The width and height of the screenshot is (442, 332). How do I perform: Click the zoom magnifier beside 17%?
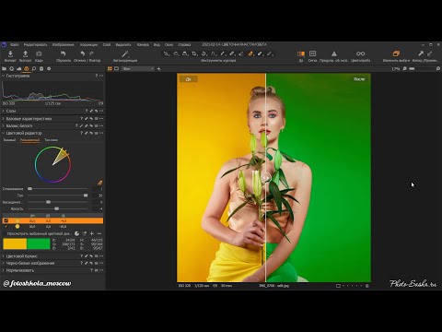tap(405, 69)
